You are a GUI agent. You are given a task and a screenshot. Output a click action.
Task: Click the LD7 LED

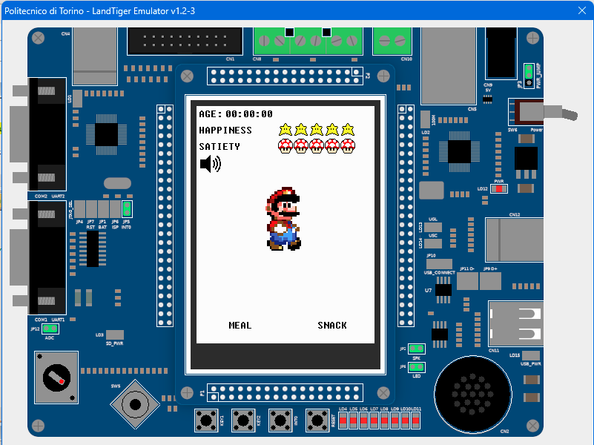(374, 421)
